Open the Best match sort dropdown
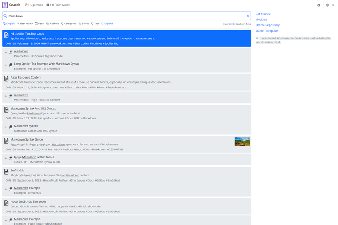The image size is (338, 225). (x=25, y=24)
